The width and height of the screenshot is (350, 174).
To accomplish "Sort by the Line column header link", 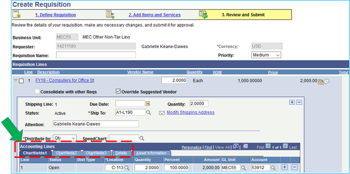I will coord(28,72).
